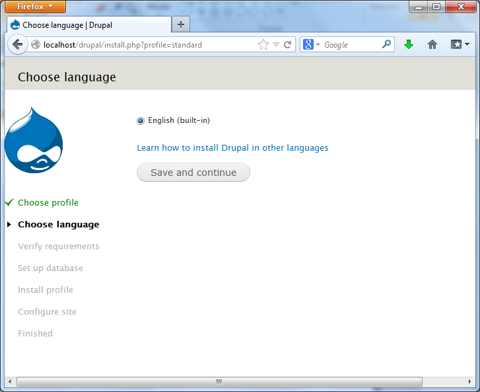This screenshot has width=480, height=392.
Task: Switch to the Choose language | Drupal tab
Action: pos(88,25)
